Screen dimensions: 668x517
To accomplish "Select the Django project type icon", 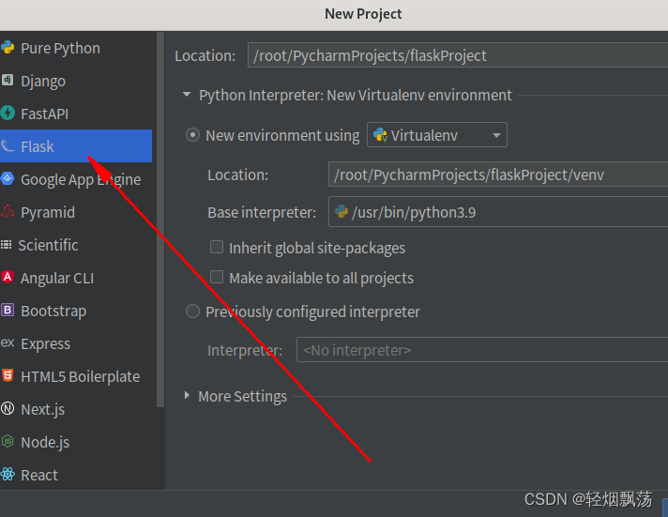I will (8, 80).
